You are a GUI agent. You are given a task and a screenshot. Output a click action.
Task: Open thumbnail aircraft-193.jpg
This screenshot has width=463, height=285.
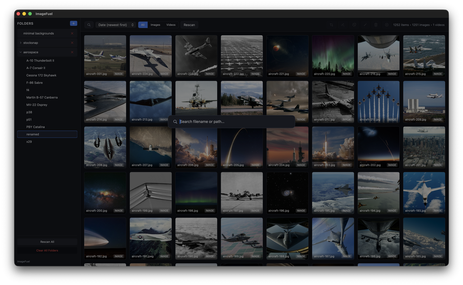pos(424,193)
